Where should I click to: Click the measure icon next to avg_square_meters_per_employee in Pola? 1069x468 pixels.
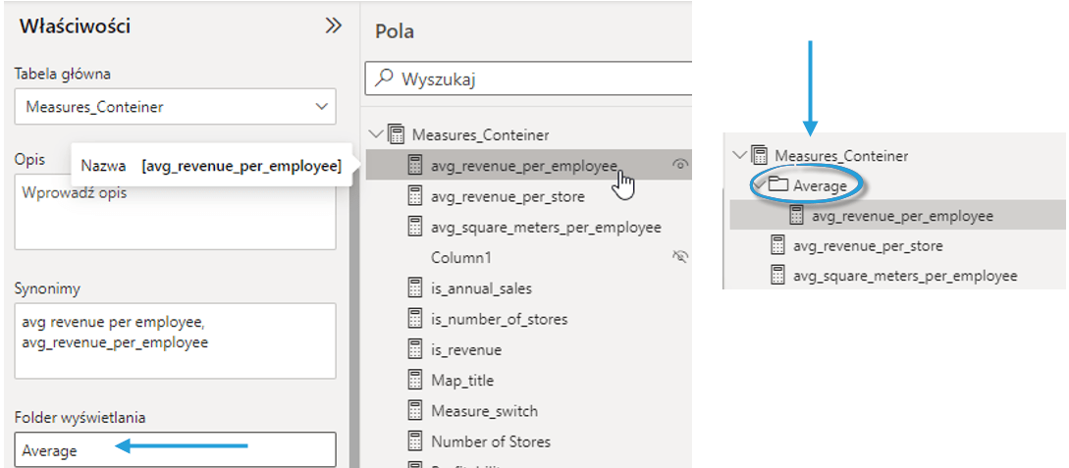pyautogui.click(x=415, y=227)
